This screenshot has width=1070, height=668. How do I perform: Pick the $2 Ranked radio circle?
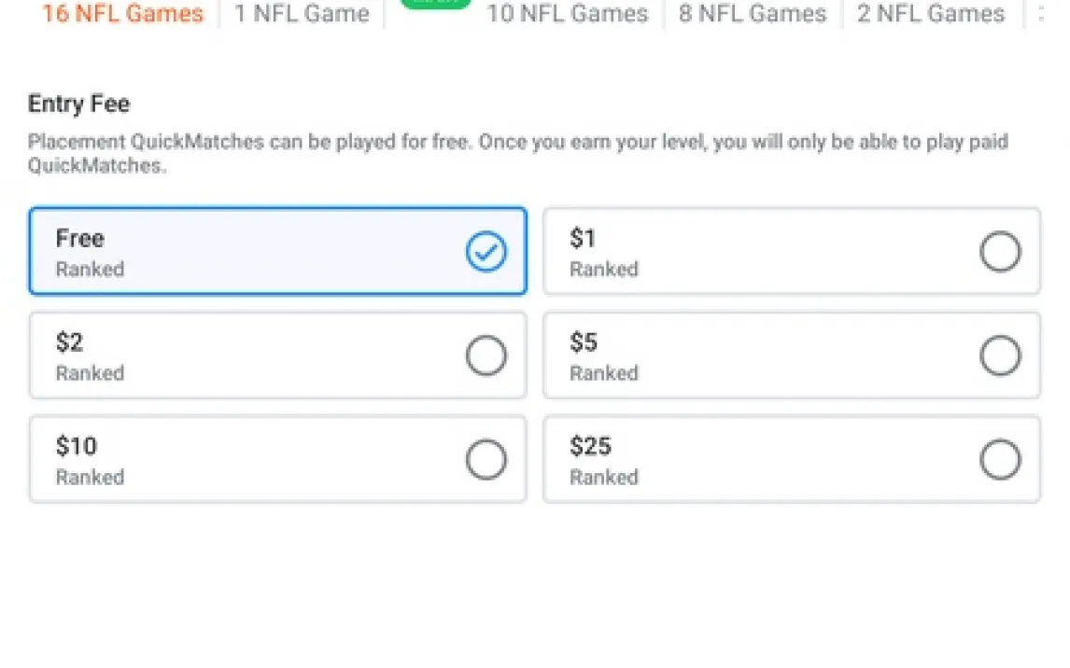[486, 355]
